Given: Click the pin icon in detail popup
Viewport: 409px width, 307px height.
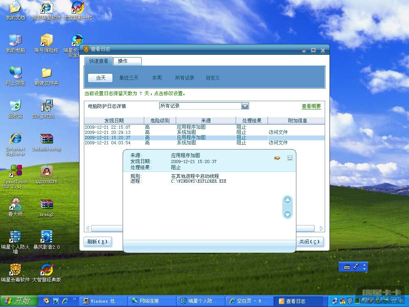Looking at the screenshot, I should [277, 158].
